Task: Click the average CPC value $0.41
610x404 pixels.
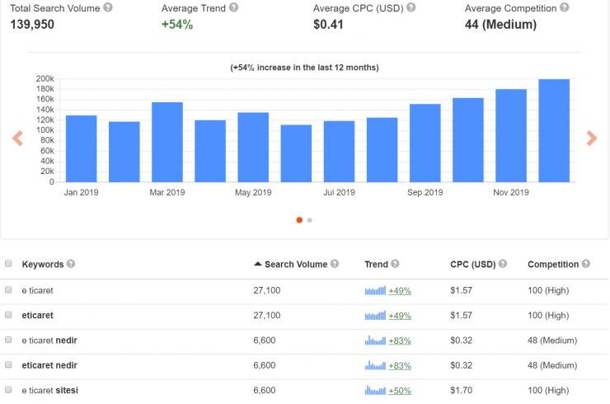Action: point(328,24)
